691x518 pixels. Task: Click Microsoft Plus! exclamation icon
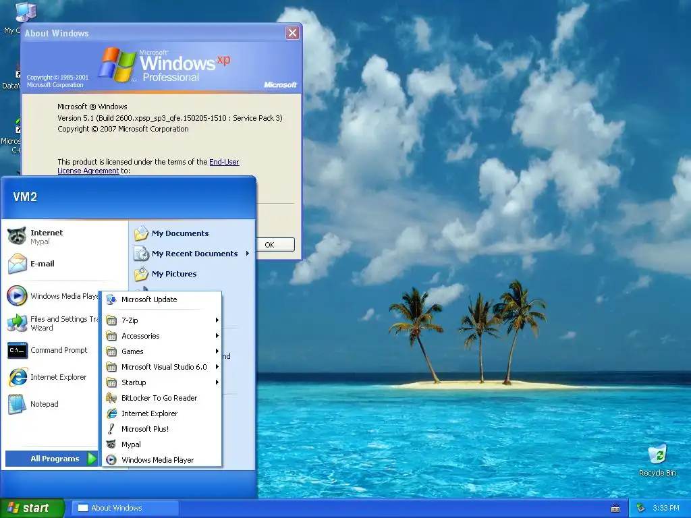[x=111, y=428]
